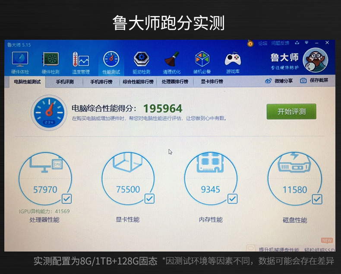Click the Weibo share icon
The height and width of the screenshot is (274, 341).
(268, 81)
